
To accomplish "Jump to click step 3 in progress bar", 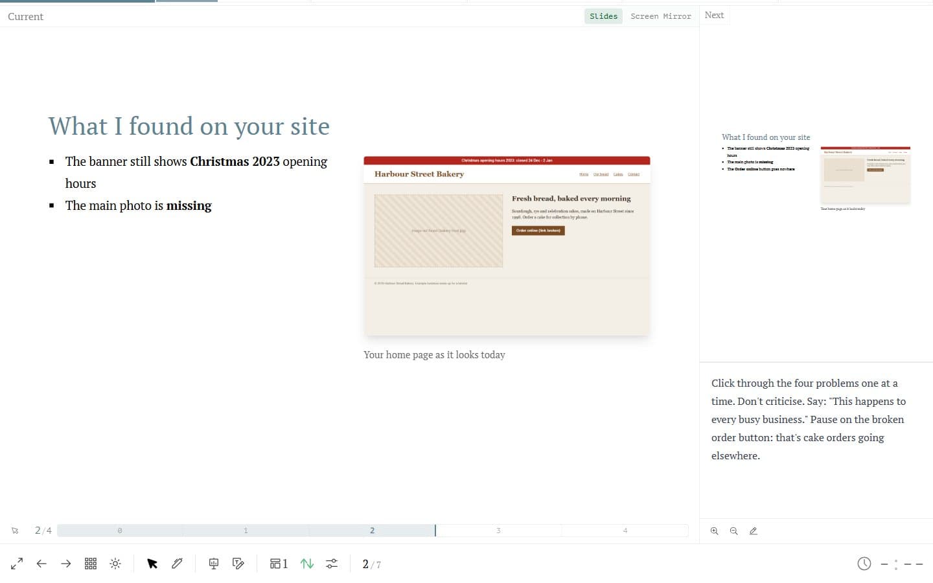I will [x=498, y=531].
